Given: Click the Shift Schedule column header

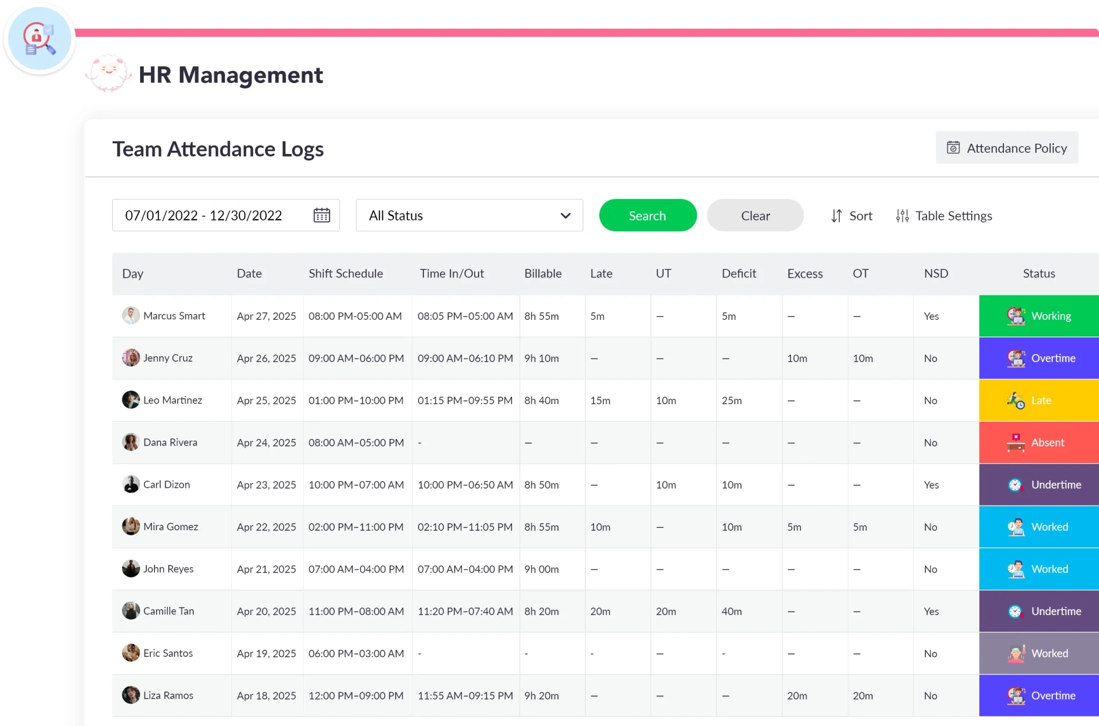Looking at the screenshot, I should point(346,274).
